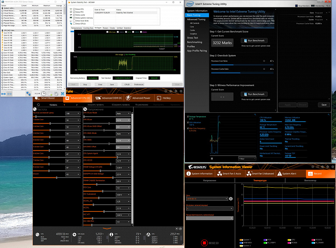Open date dropdown in SIV Record tab

(207, 199)
